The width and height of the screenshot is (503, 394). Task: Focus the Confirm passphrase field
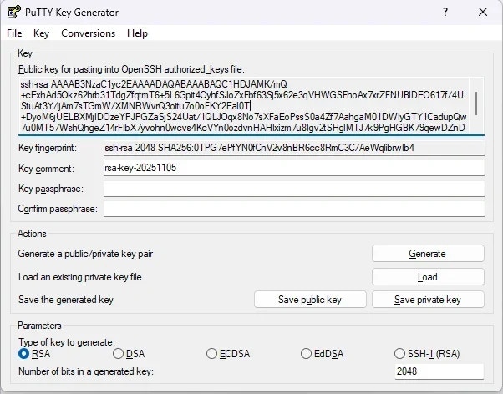pos(294,209)
